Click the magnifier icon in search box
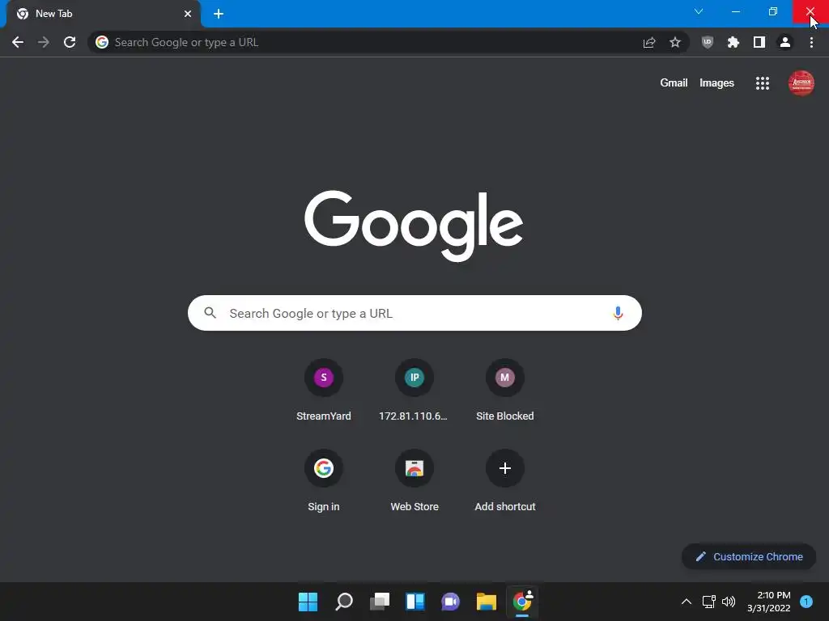This screenshot has height=621, width=829. point(210,313)
